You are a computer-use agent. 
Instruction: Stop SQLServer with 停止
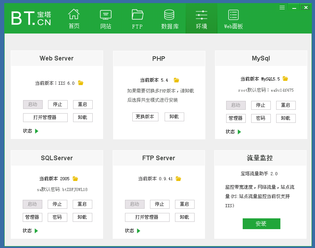(57, 204)
